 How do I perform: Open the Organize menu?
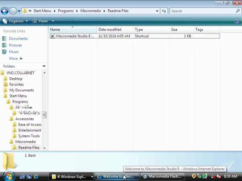pos(15,21)
